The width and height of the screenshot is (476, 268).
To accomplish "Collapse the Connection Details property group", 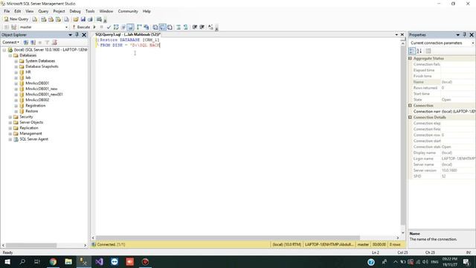I will (410, 118).
